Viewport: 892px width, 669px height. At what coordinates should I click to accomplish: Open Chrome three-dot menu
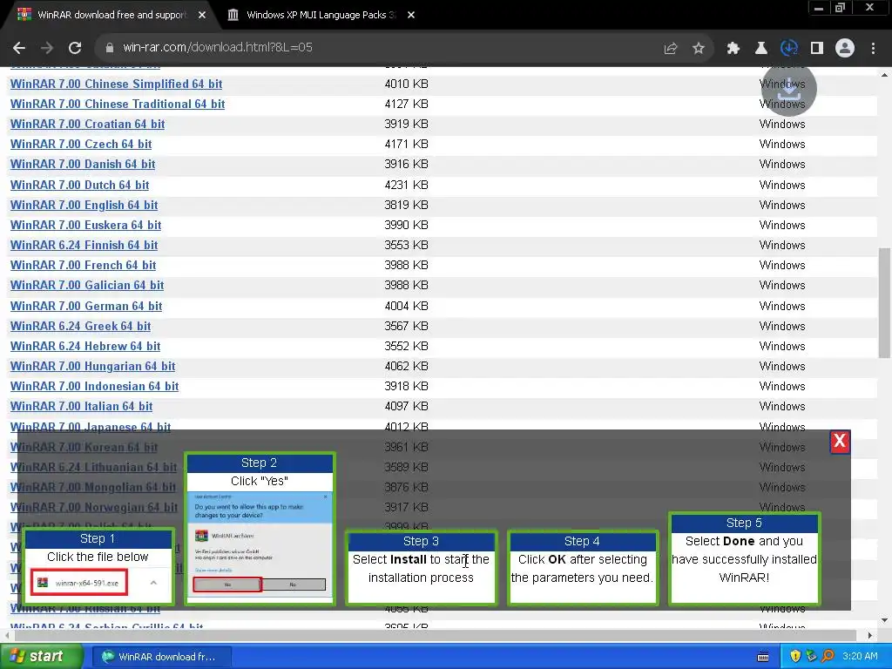click(x=873, y=49)
